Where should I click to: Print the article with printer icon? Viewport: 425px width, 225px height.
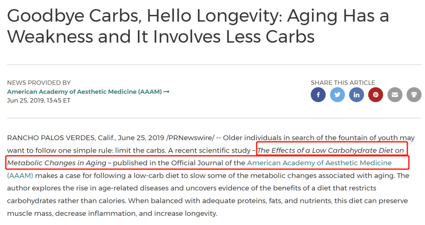click(414, 95)
